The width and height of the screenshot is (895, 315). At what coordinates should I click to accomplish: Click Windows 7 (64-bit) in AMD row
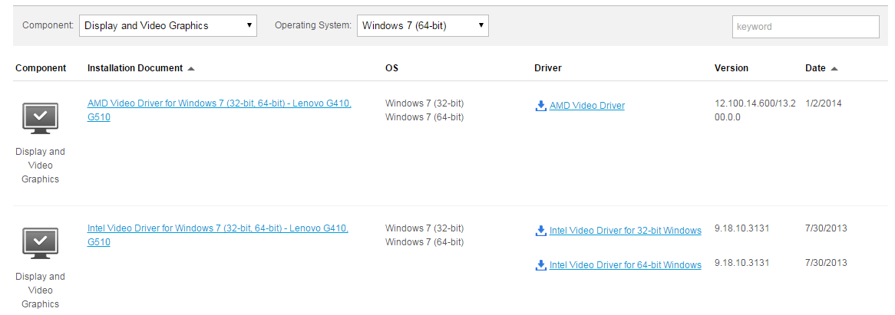[x=424, y=117]
